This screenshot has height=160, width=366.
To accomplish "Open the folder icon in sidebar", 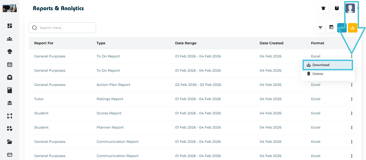I will pos(10,142).
